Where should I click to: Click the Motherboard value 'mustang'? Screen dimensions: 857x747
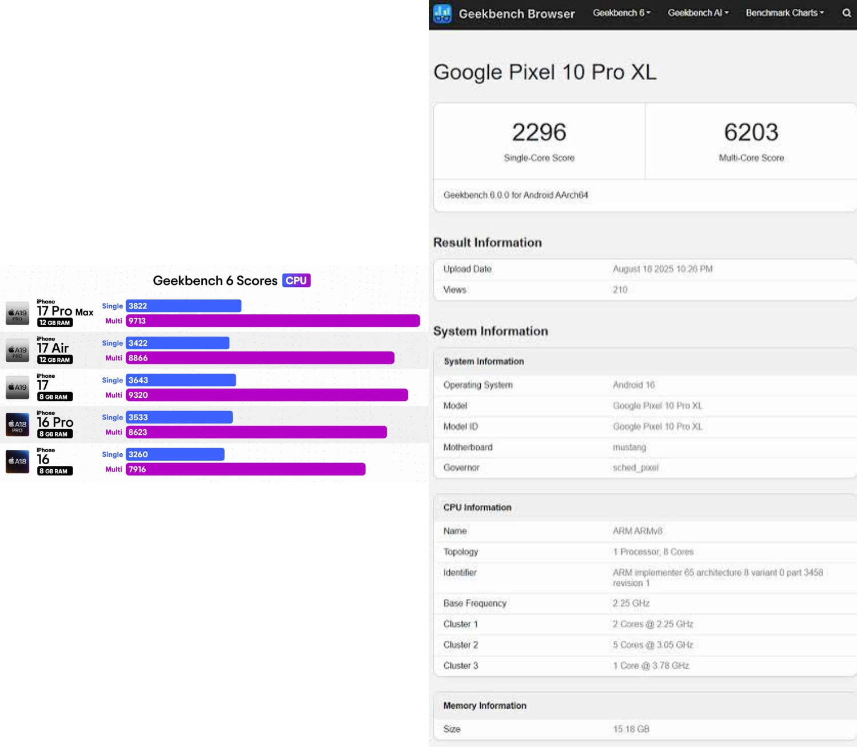tap(629, 448)
